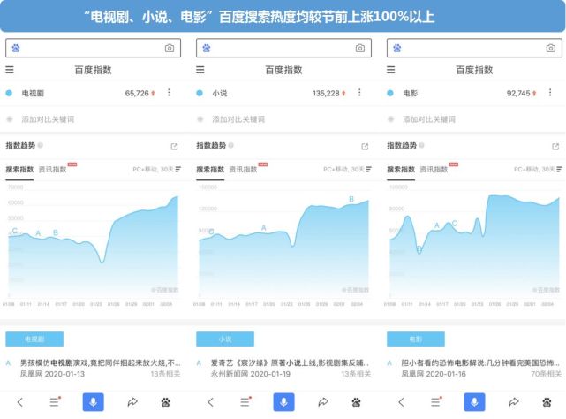Open hamburger menu in 小说 panel
This screenshot has width=566, height=419.
pos(200,70)
